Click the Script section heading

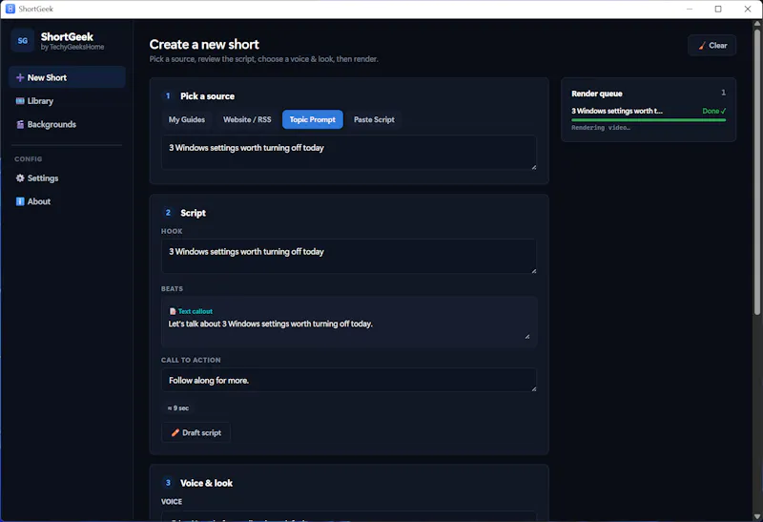click(193, 213)
